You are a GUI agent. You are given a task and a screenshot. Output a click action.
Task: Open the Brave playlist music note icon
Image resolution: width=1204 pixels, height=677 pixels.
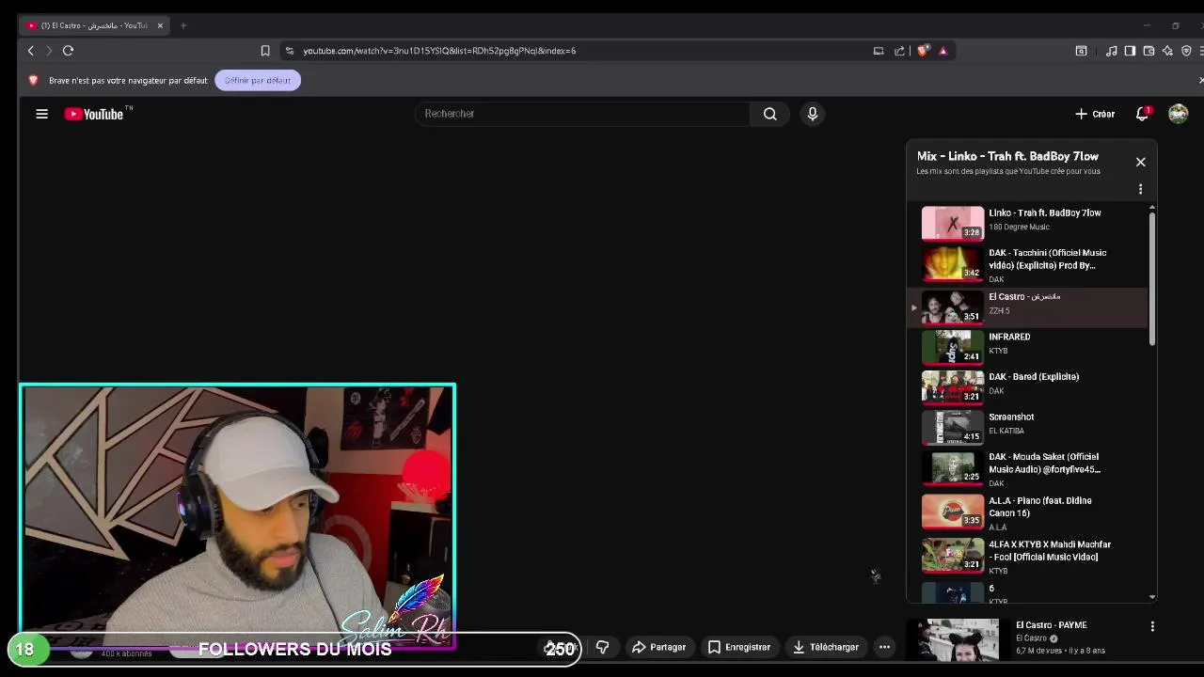click(1112, 51)
